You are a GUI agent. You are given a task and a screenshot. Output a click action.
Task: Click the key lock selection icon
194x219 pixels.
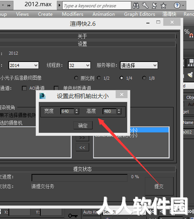(73, 216)
